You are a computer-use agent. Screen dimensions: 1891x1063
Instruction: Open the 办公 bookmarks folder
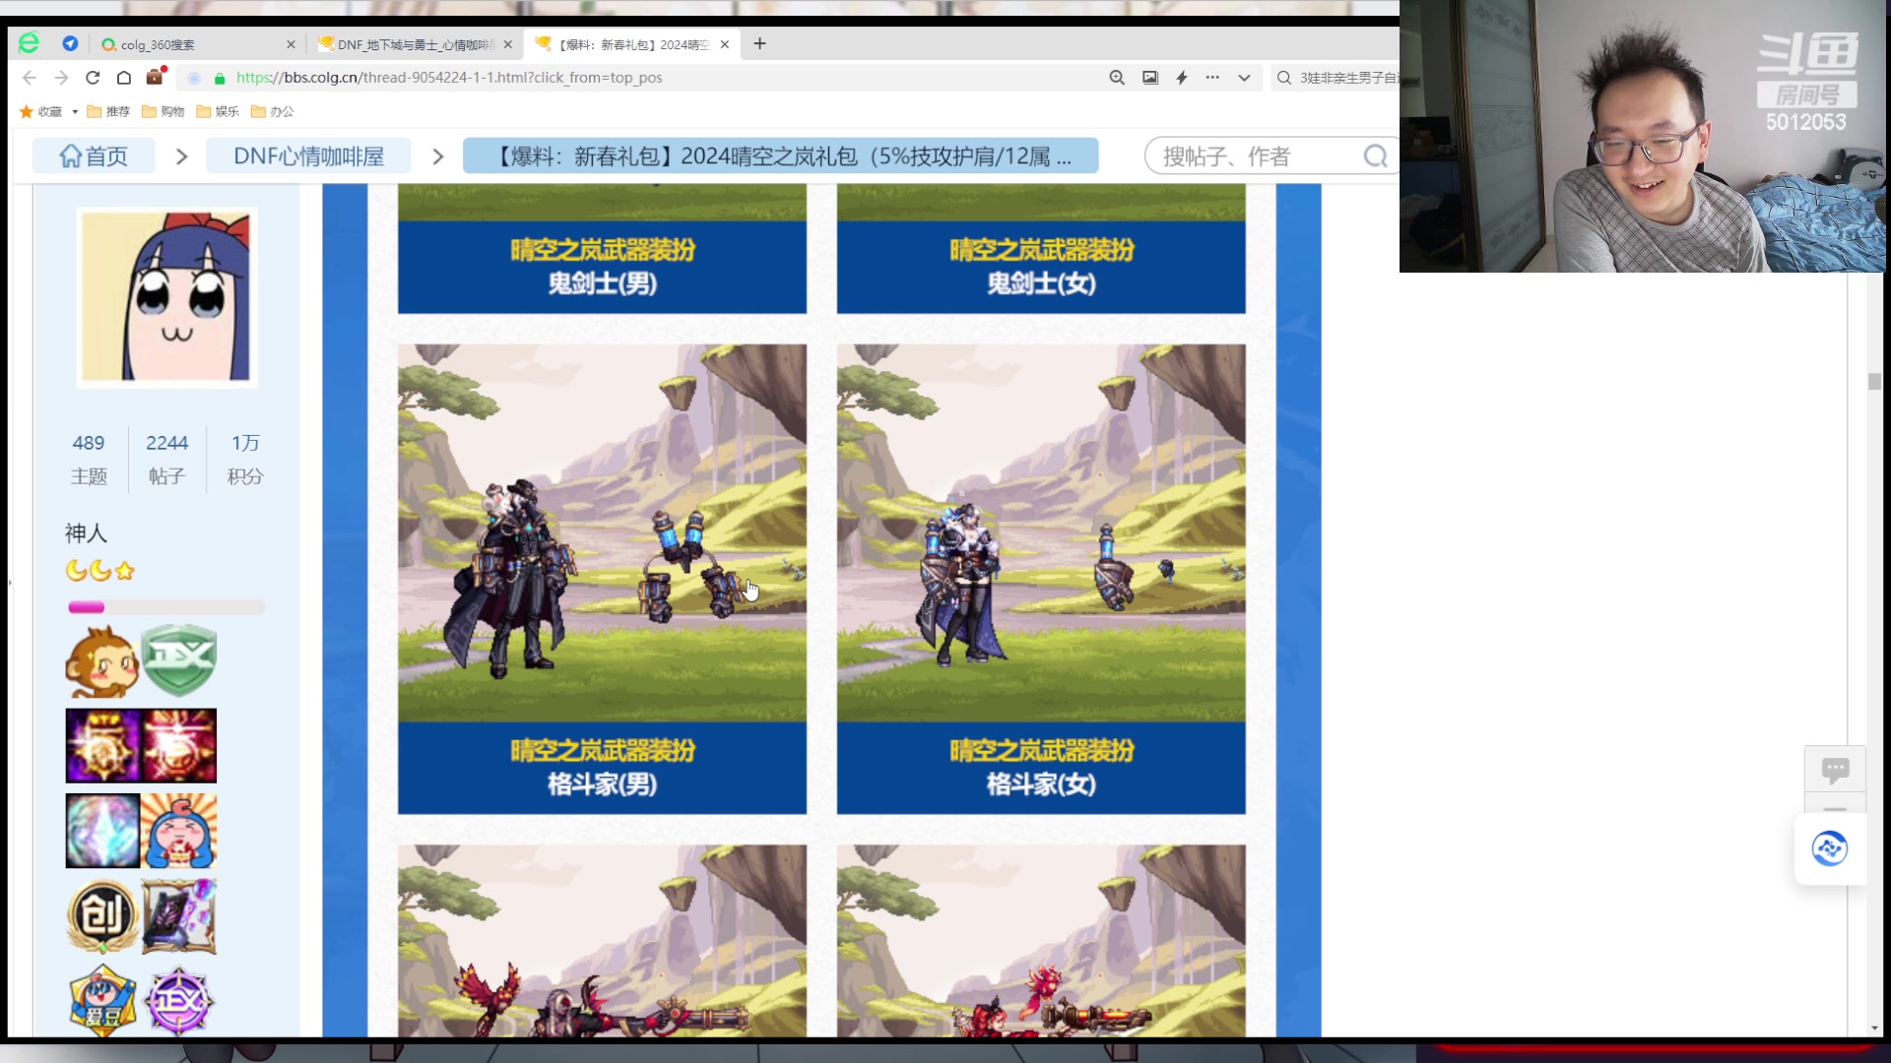click(273, 111)
